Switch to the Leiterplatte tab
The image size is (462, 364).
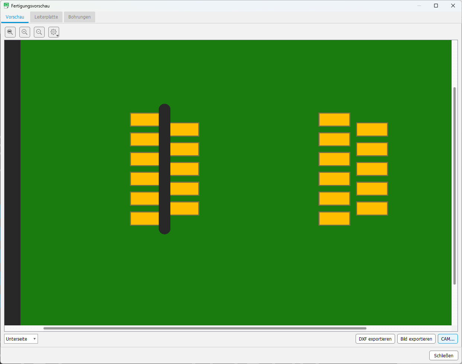[46, 17]
